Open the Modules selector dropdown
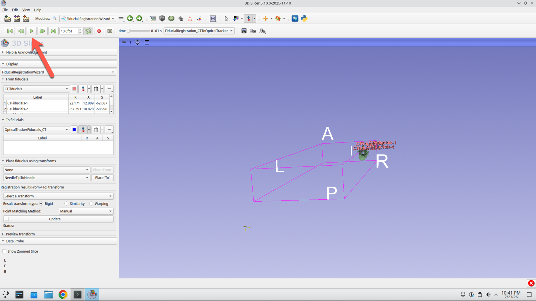The width and height of the screenshot is (536, 301). coord(88,19)
